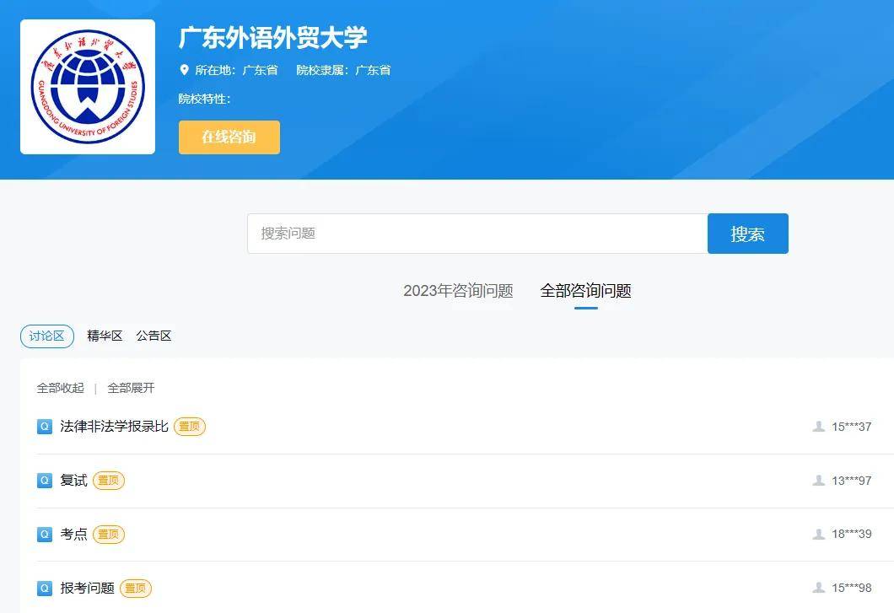Click the 置顶 badge on 复试
Image resolution: width=894 pixels, height=613 pixels.
tap(108, 480)
